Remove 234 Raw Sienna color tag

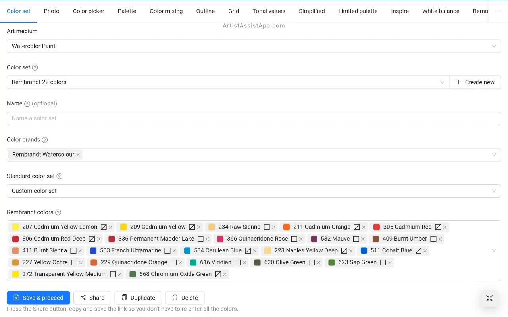(273, 227)
